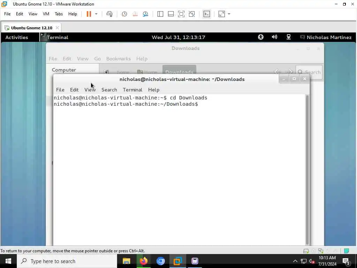Open the terminal Search menu
This screenshot has width=357, height=268.
pos(109,90)
